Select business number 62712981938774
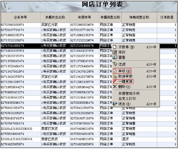This screenshot has height=149, width=179. coord(12,82)
